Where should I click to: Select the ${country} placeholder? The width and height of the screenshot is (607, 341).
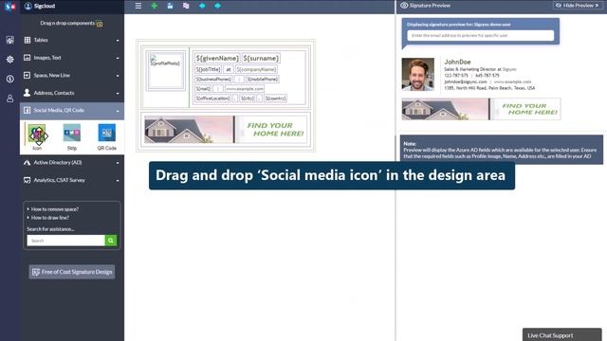click(275, 99)
